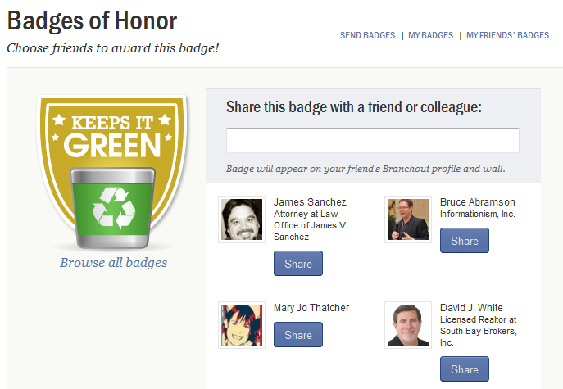Click the recycling bin icon on badge
Viewport: 563px width, 389px height.
(113, 208)
